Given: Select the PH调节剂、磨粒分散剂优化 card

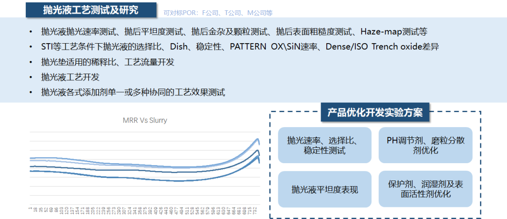Looking at the screenshot, I should coord(425,145).
